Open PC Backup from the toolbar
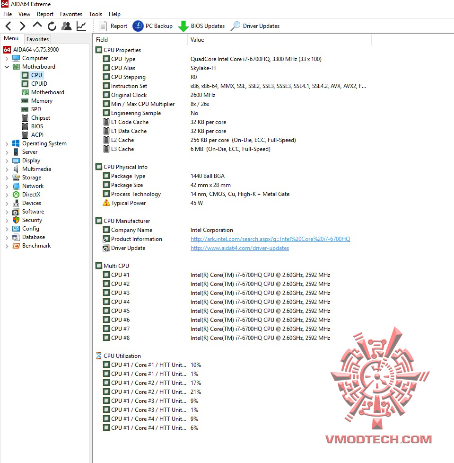This screenshot has width=454, height=463. point(152,26)
